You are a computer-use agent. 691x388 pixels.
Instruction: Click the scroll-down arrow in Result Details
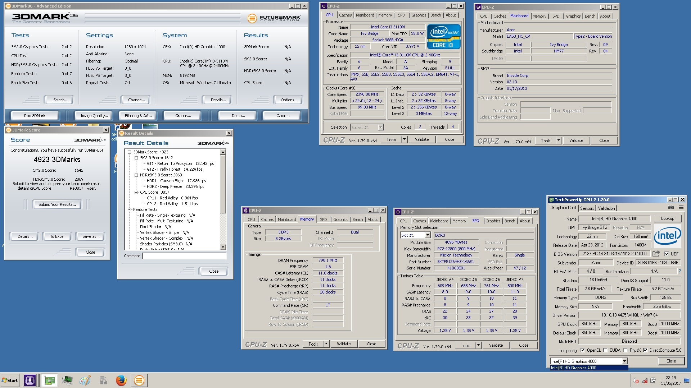(x=223, y=247)
